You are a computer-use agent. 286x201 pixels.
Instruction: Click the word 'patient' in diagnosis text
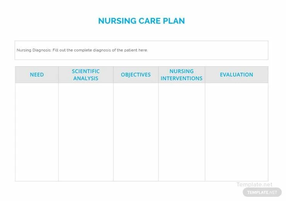(x=131, y=50)
